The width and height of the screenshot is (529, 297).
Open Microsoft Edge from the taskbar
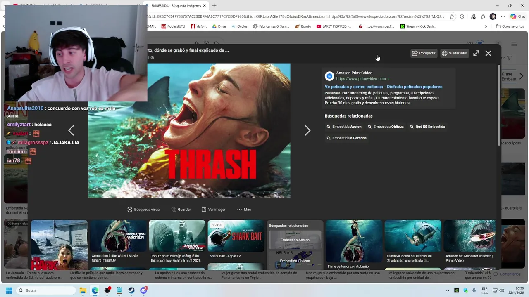95,290
